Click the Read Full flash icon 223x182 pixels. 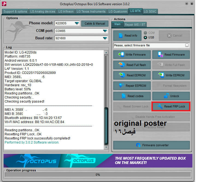coord(122,65)
